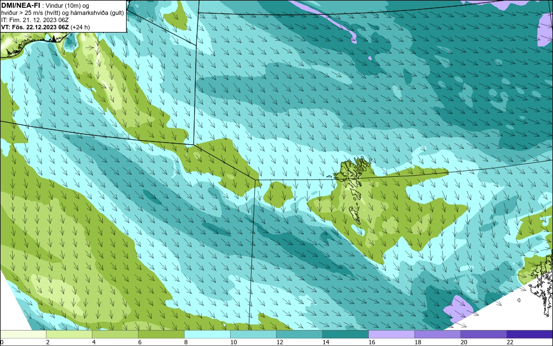Click the legend label "14"
The image size is (553, 346).
[x=326, y=342]
